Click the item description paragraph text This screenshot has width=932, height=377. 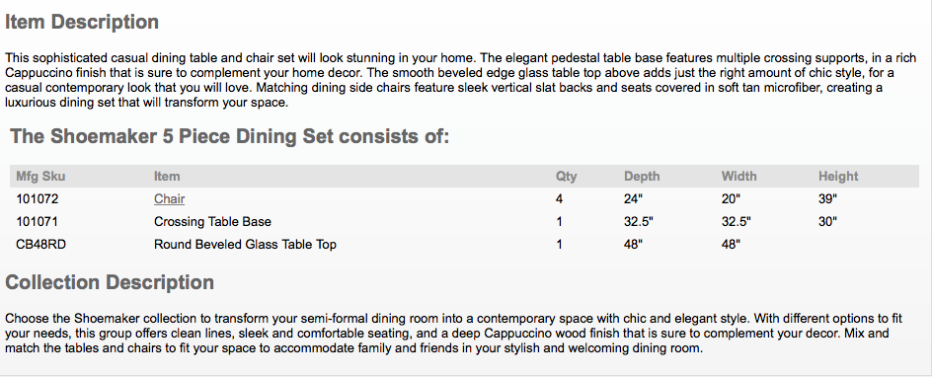(461, 80)
